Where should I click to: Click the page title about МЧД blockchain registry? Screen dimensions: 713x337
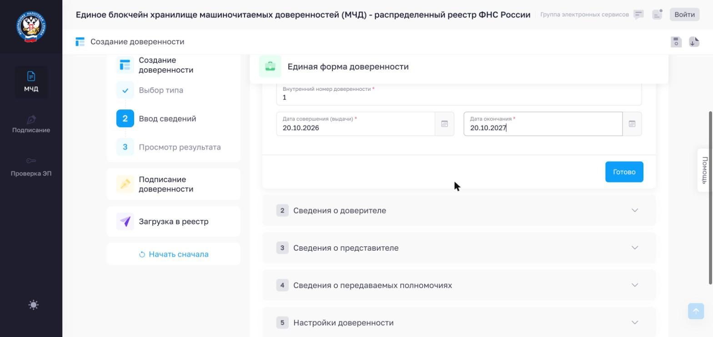(x=303, y=15)
